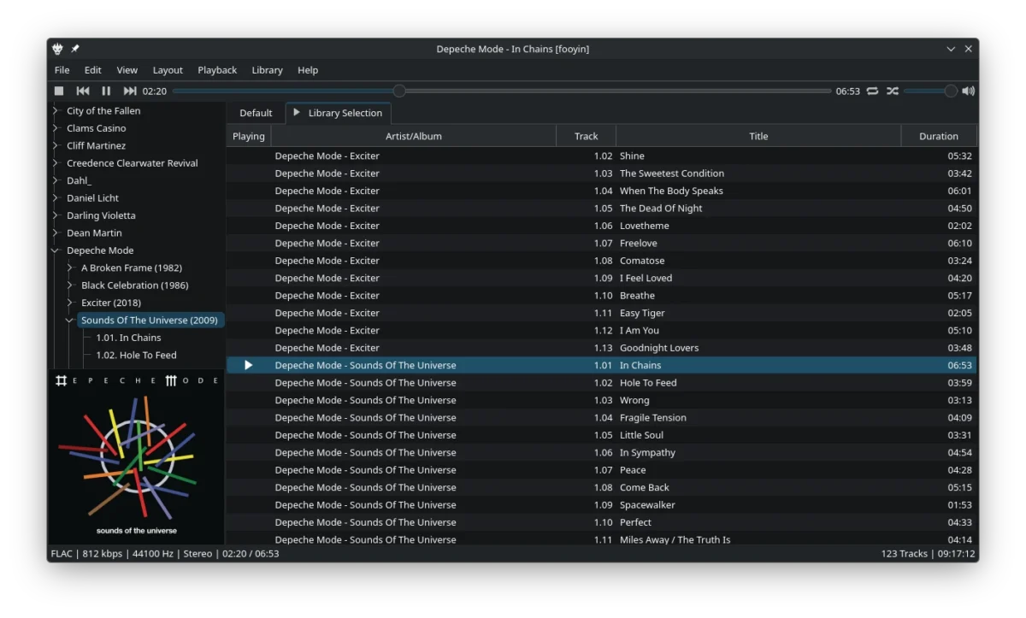Sort by the Duration column header
Image resolution: width=1026 pixels, height=618 pixels.
pos(939,136)
